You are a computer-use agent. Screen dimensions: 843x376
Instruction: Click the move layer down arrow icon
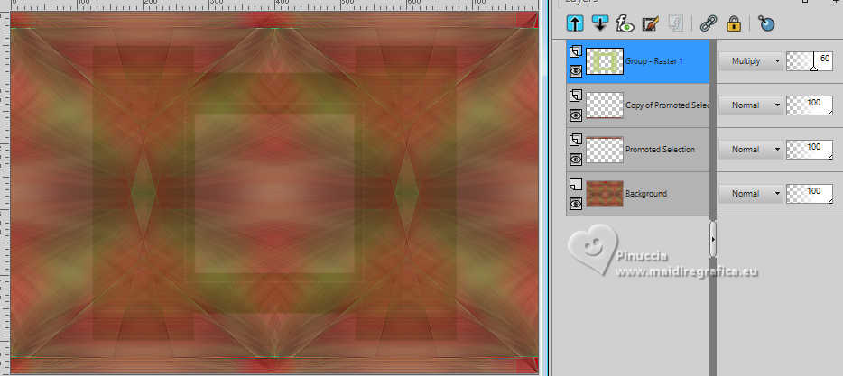click(x=599, y=23)
